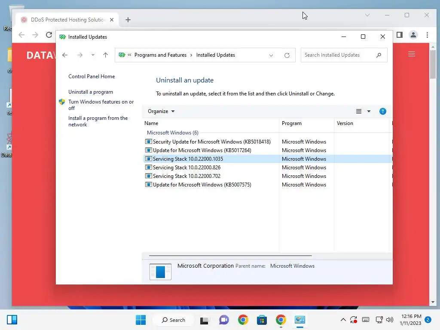Go up one level to Programs and Features
Viewport: 440px width, 330px height.
[x=106, y=55]
